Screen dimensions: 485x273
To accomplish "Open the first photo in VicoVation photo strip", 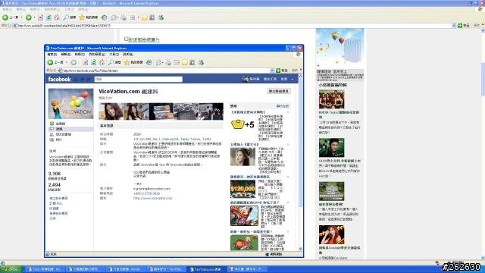I will (111, 111).
